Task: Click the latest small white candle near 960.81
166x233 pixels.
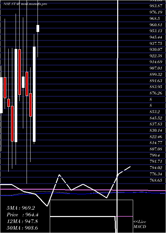Action: 38,28
